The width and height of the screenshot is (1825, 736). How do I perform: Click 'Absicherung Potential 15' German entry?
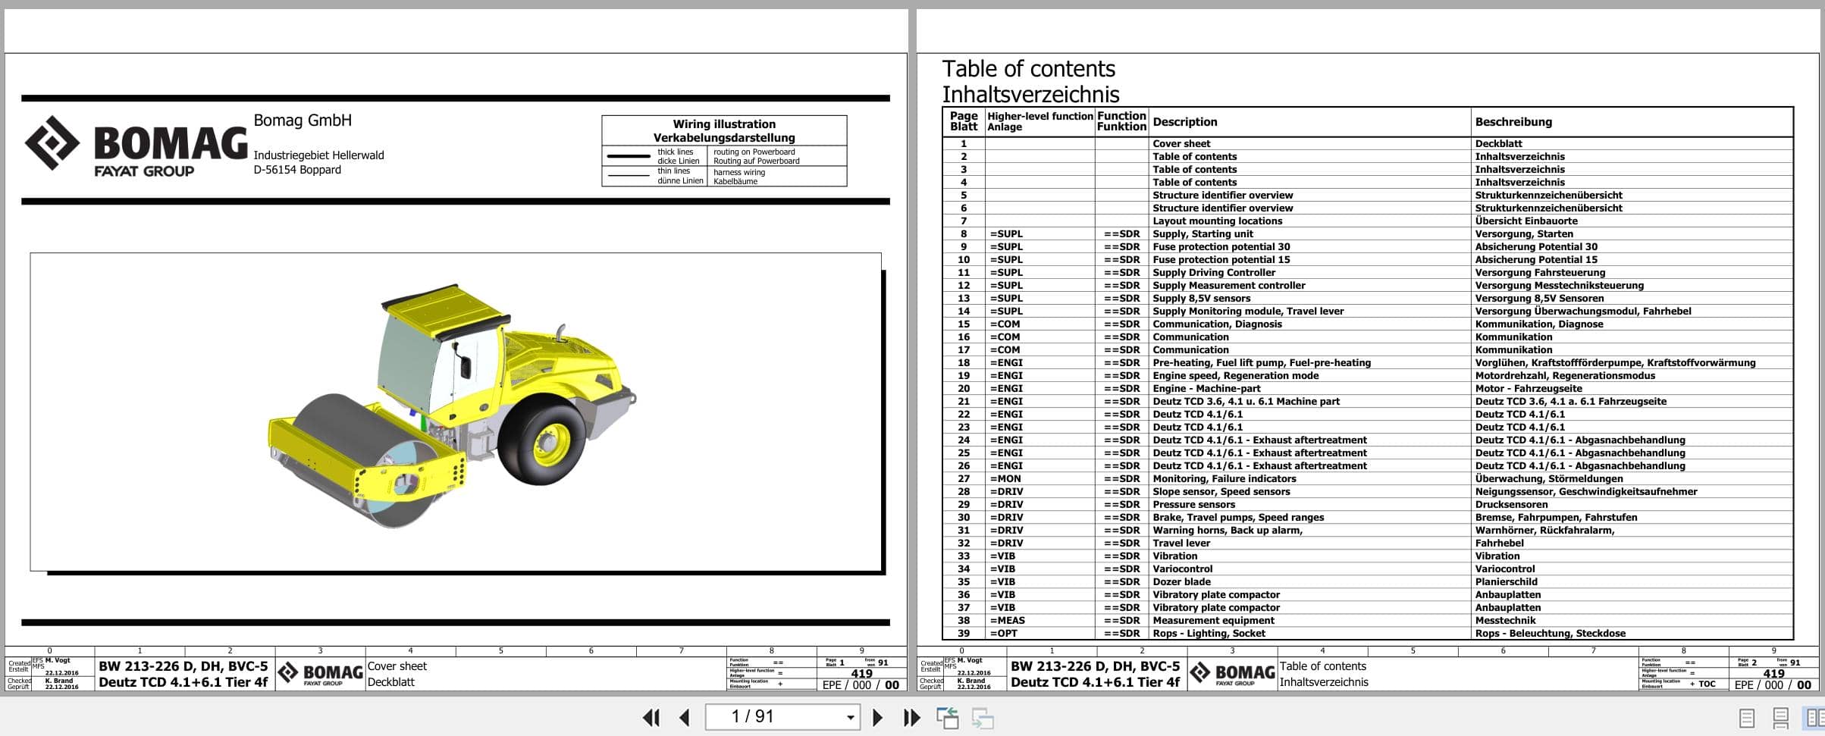point(1536,259)
